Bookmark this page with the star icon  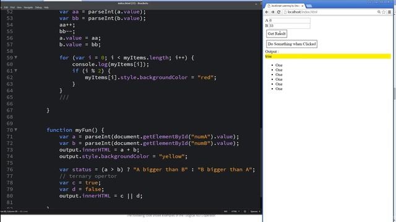point(384,12)
